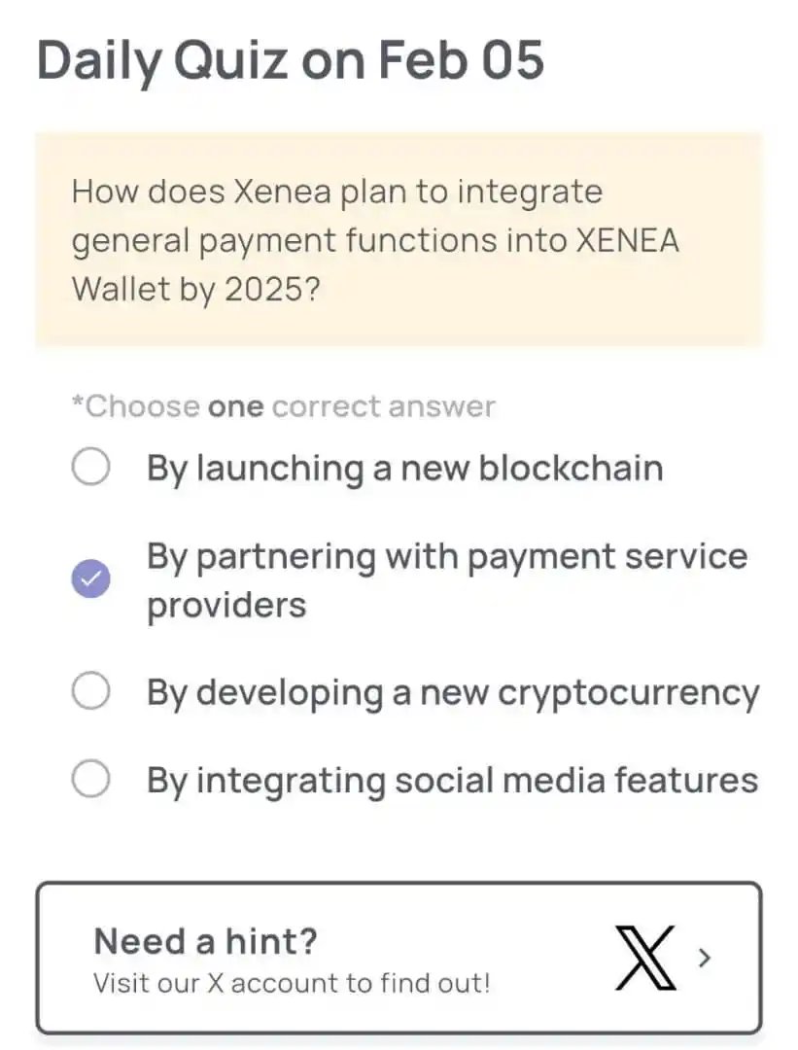Screen dimensions: 798x1050
Task: Click the 'By launching a new blockchain' label
Action: coord(405,468)
